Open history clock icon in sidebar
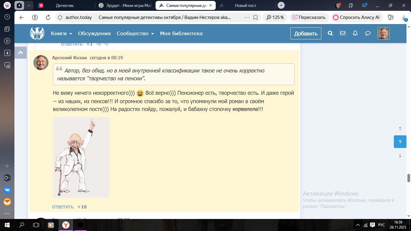411x231 pixels. pyautogui.click(x=7, y=17)
